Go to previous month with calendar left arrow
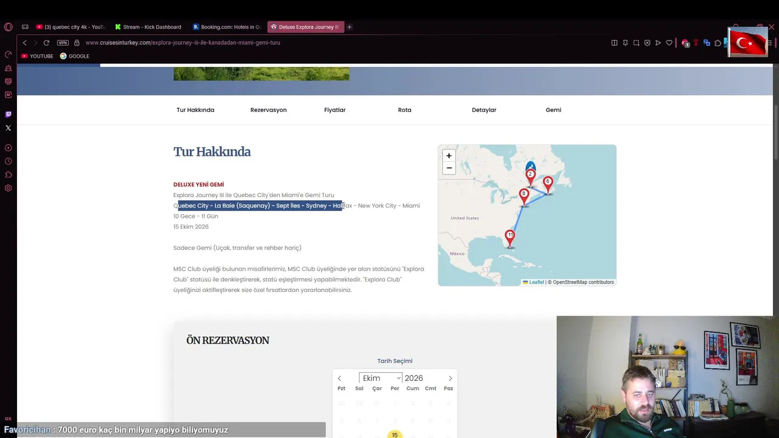779x438 pixels. pyautogui.click(x=340, y=378)
